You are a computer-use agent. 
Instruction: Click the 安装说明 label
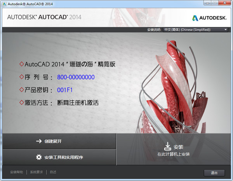point(154,30)
